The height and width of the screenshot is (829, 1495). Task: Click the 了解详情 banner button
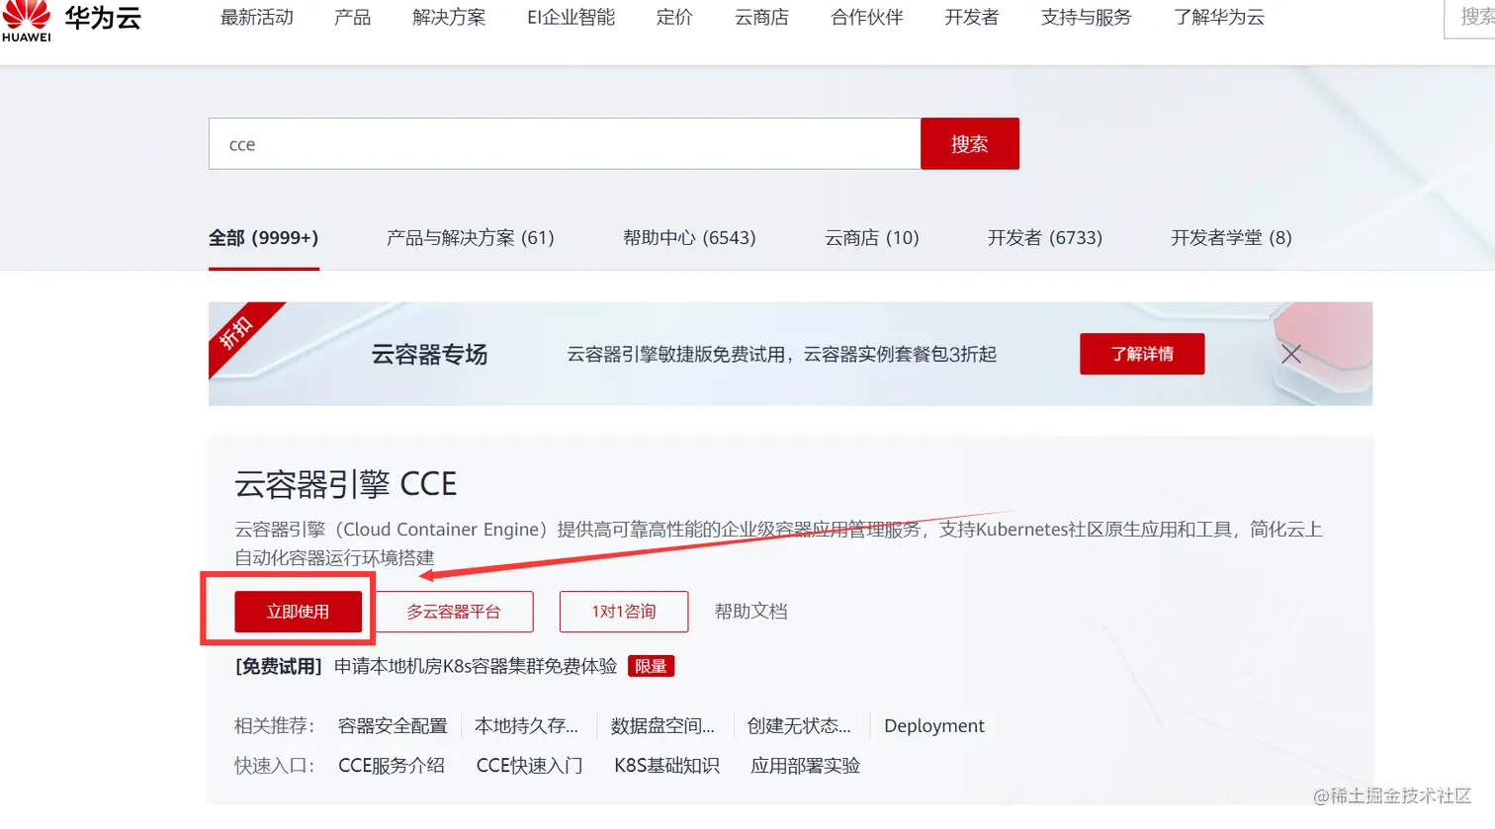[1142, 354]
